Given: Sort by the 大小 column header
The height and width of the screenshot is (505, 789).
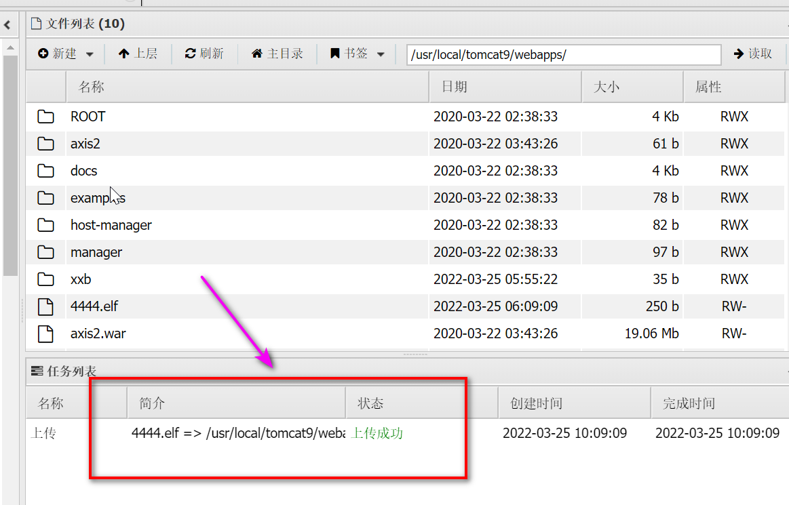Looking at the screenshot, I should click(632, 87).
